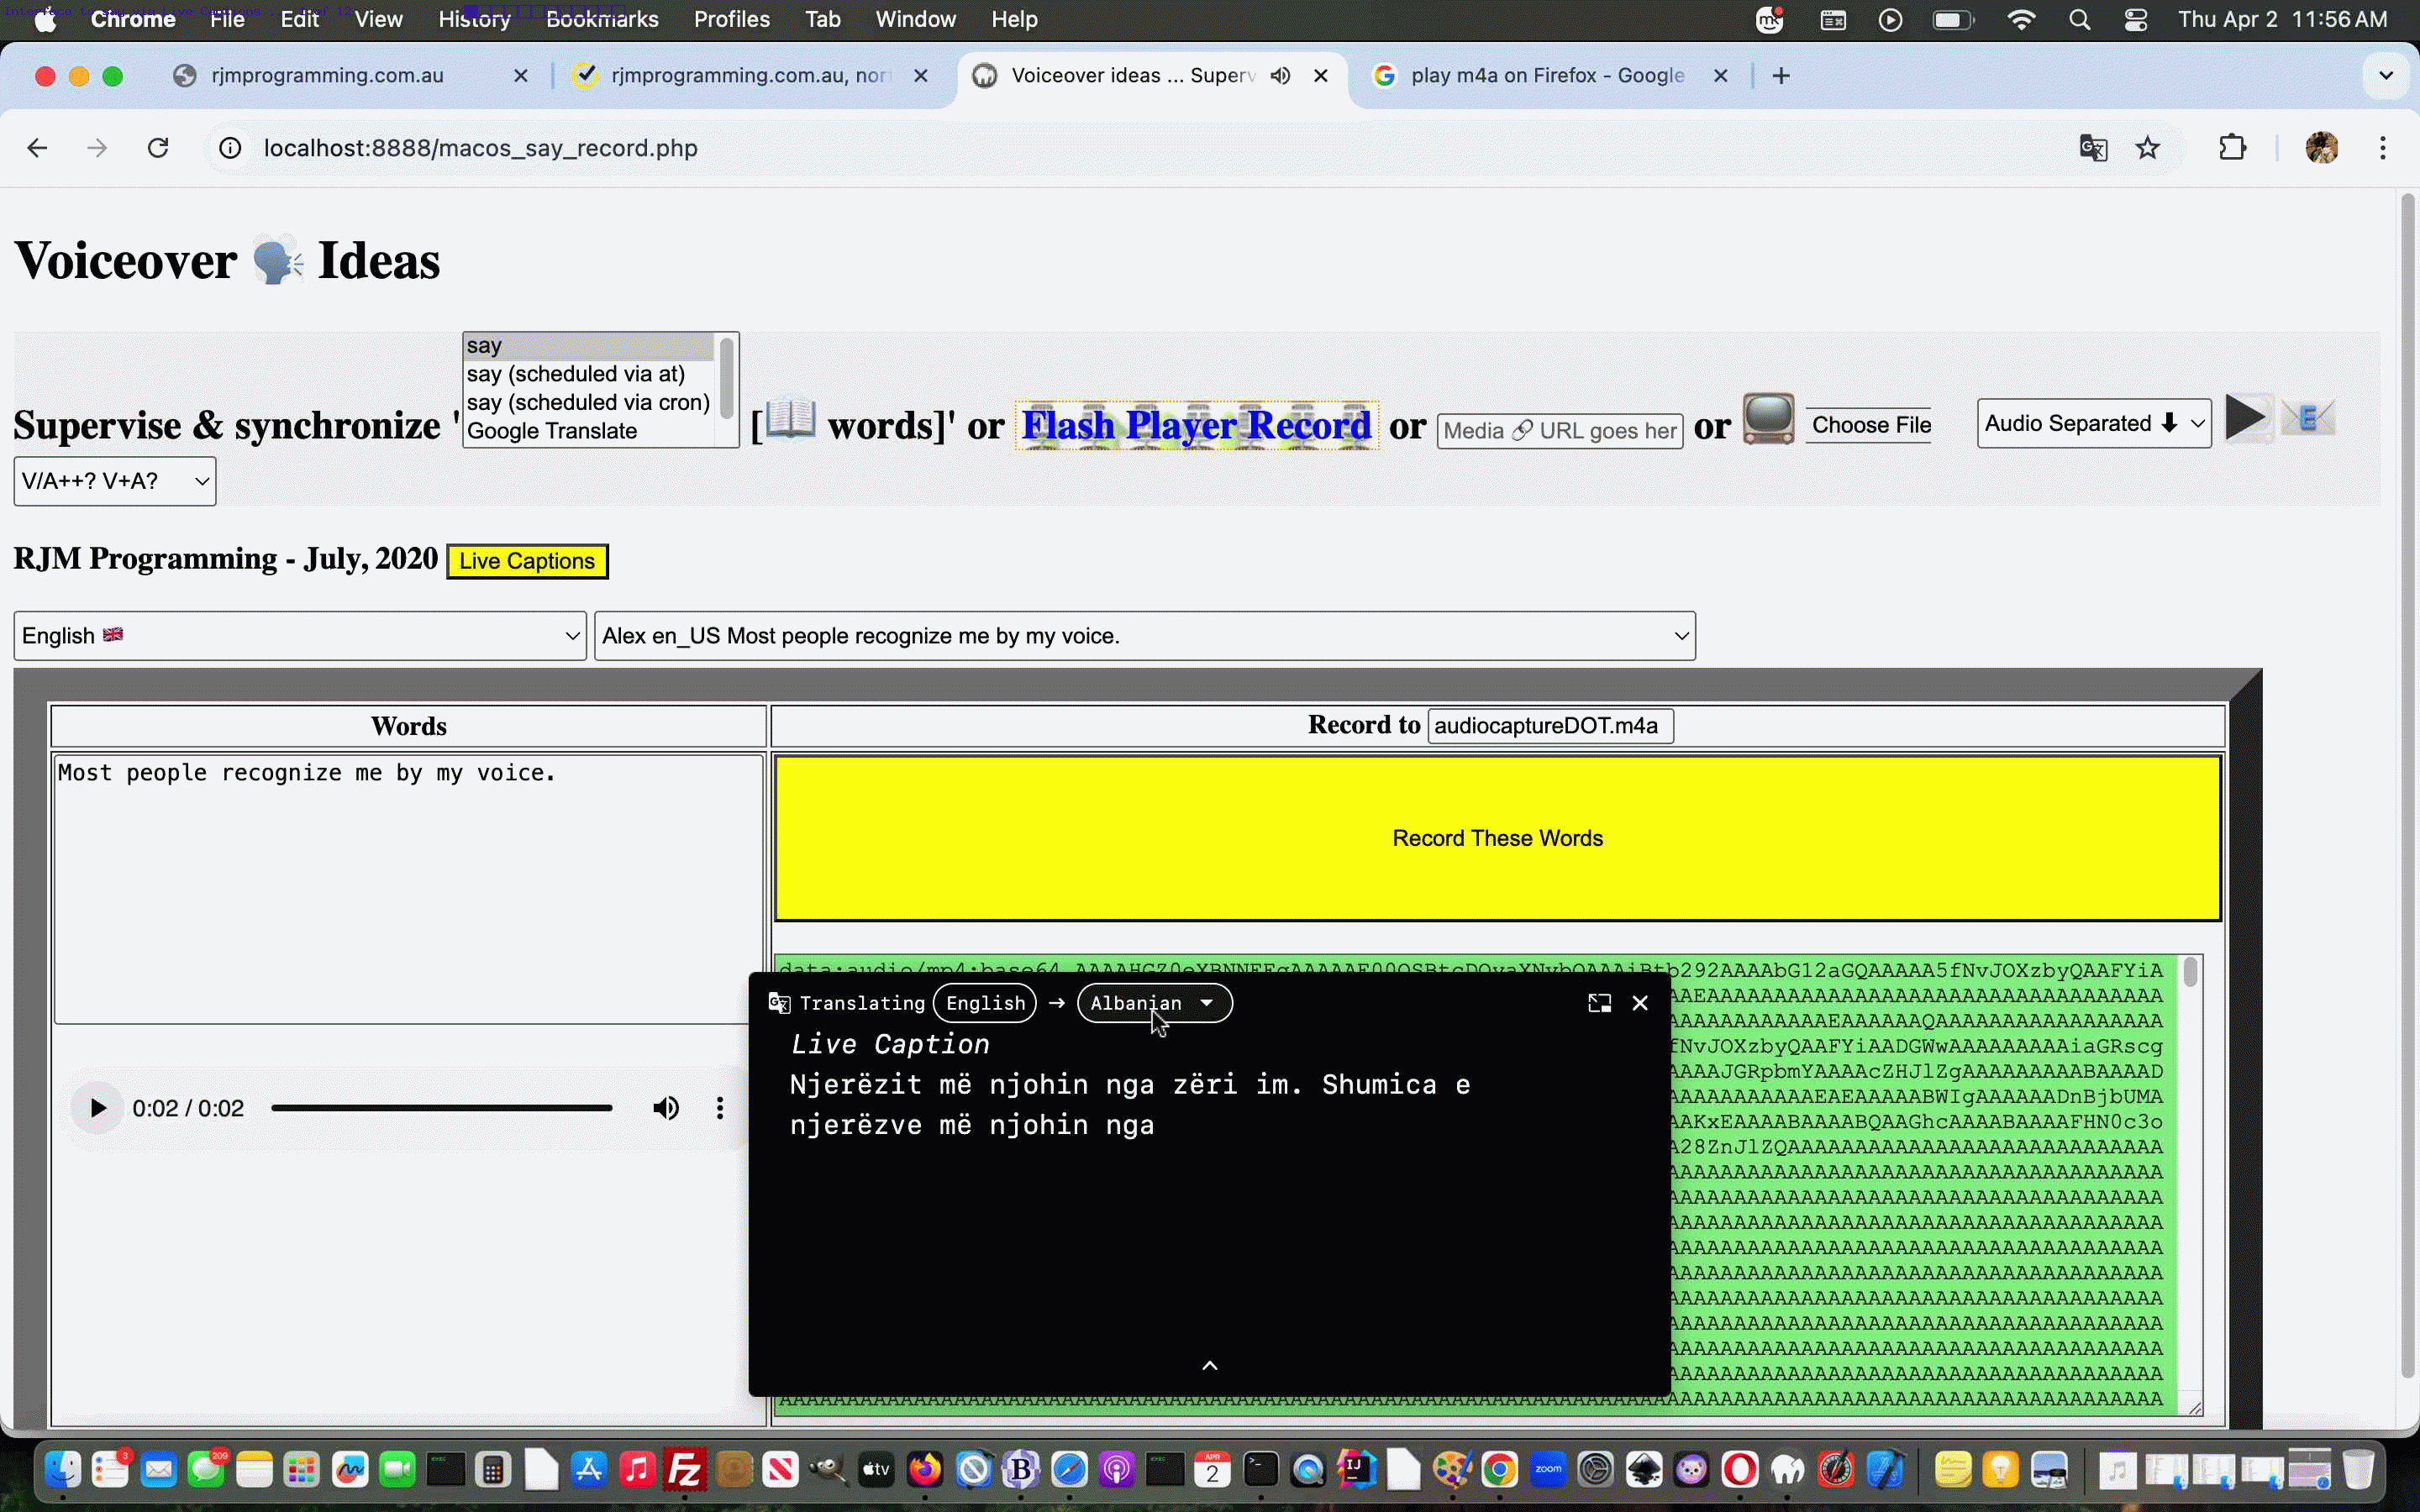
Task: Toggle the bookmark star in the address bar
Action: pyautogui.click(x=2148, y=148)
